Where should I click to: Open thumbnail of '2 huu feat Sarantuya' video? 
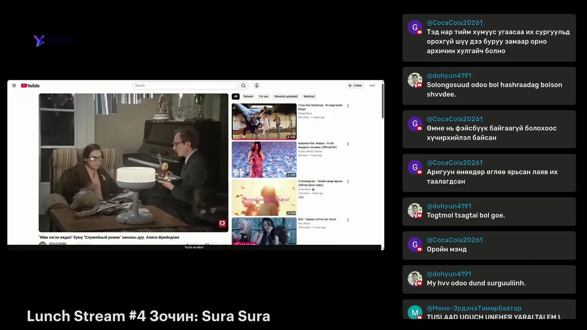[264, 121]
